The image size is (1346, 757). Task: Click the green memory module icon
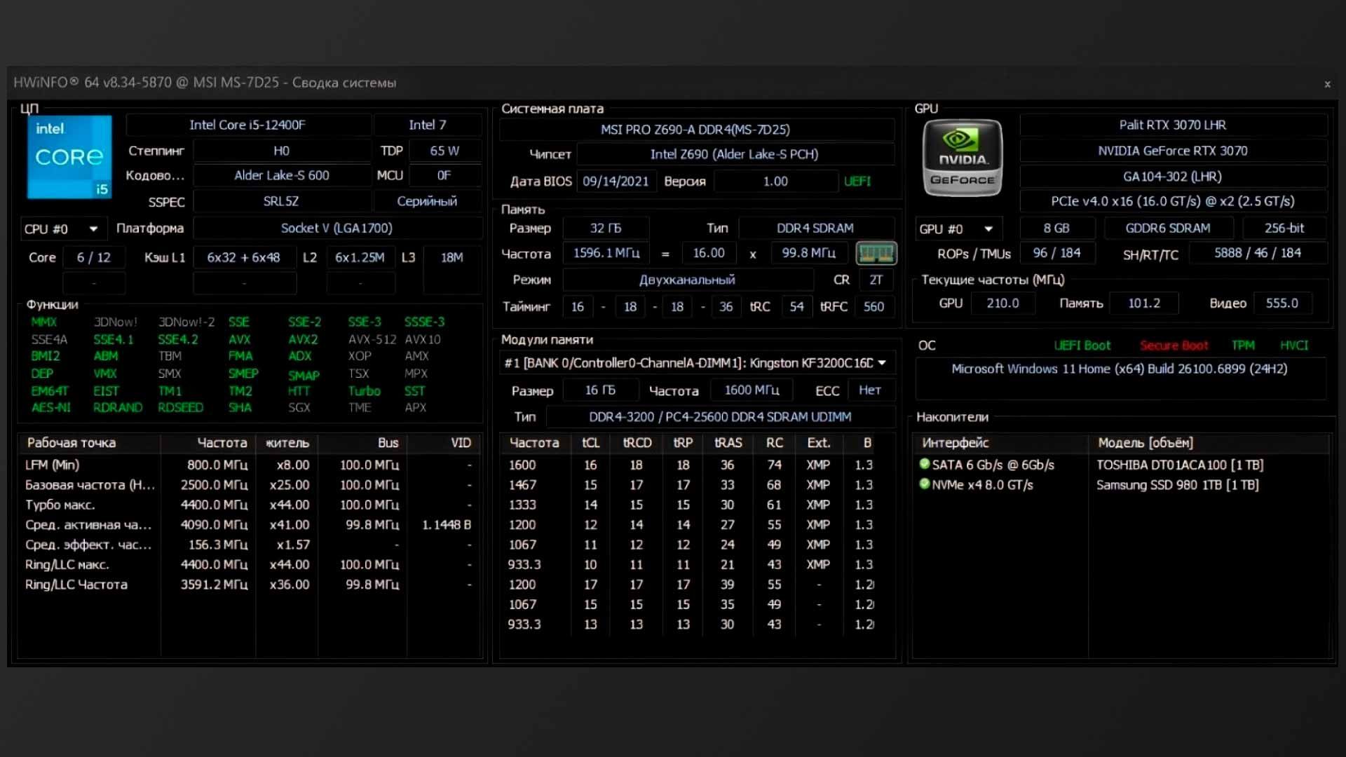tap(876, 253)
